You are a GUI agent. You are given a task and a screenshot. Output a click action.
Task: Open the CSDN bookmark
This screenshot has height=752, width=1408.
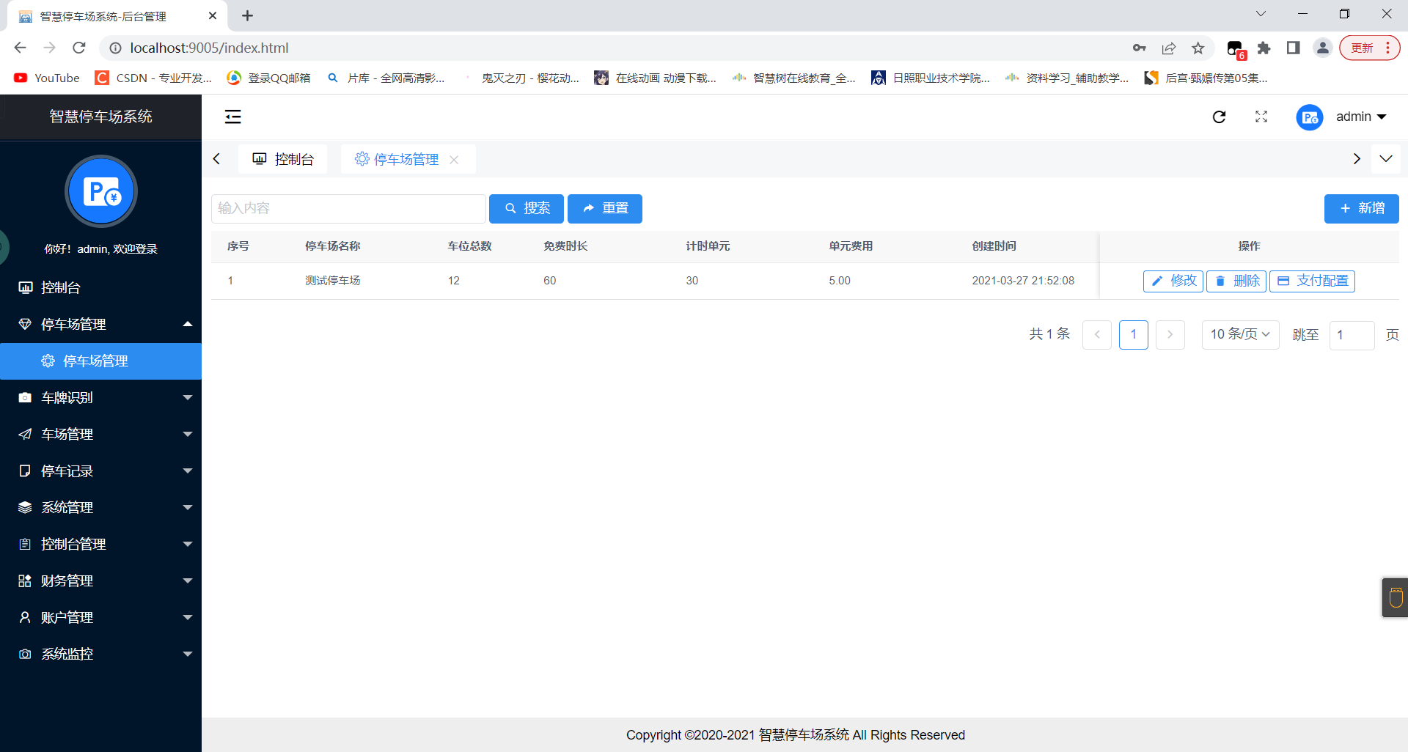[154, 78]
